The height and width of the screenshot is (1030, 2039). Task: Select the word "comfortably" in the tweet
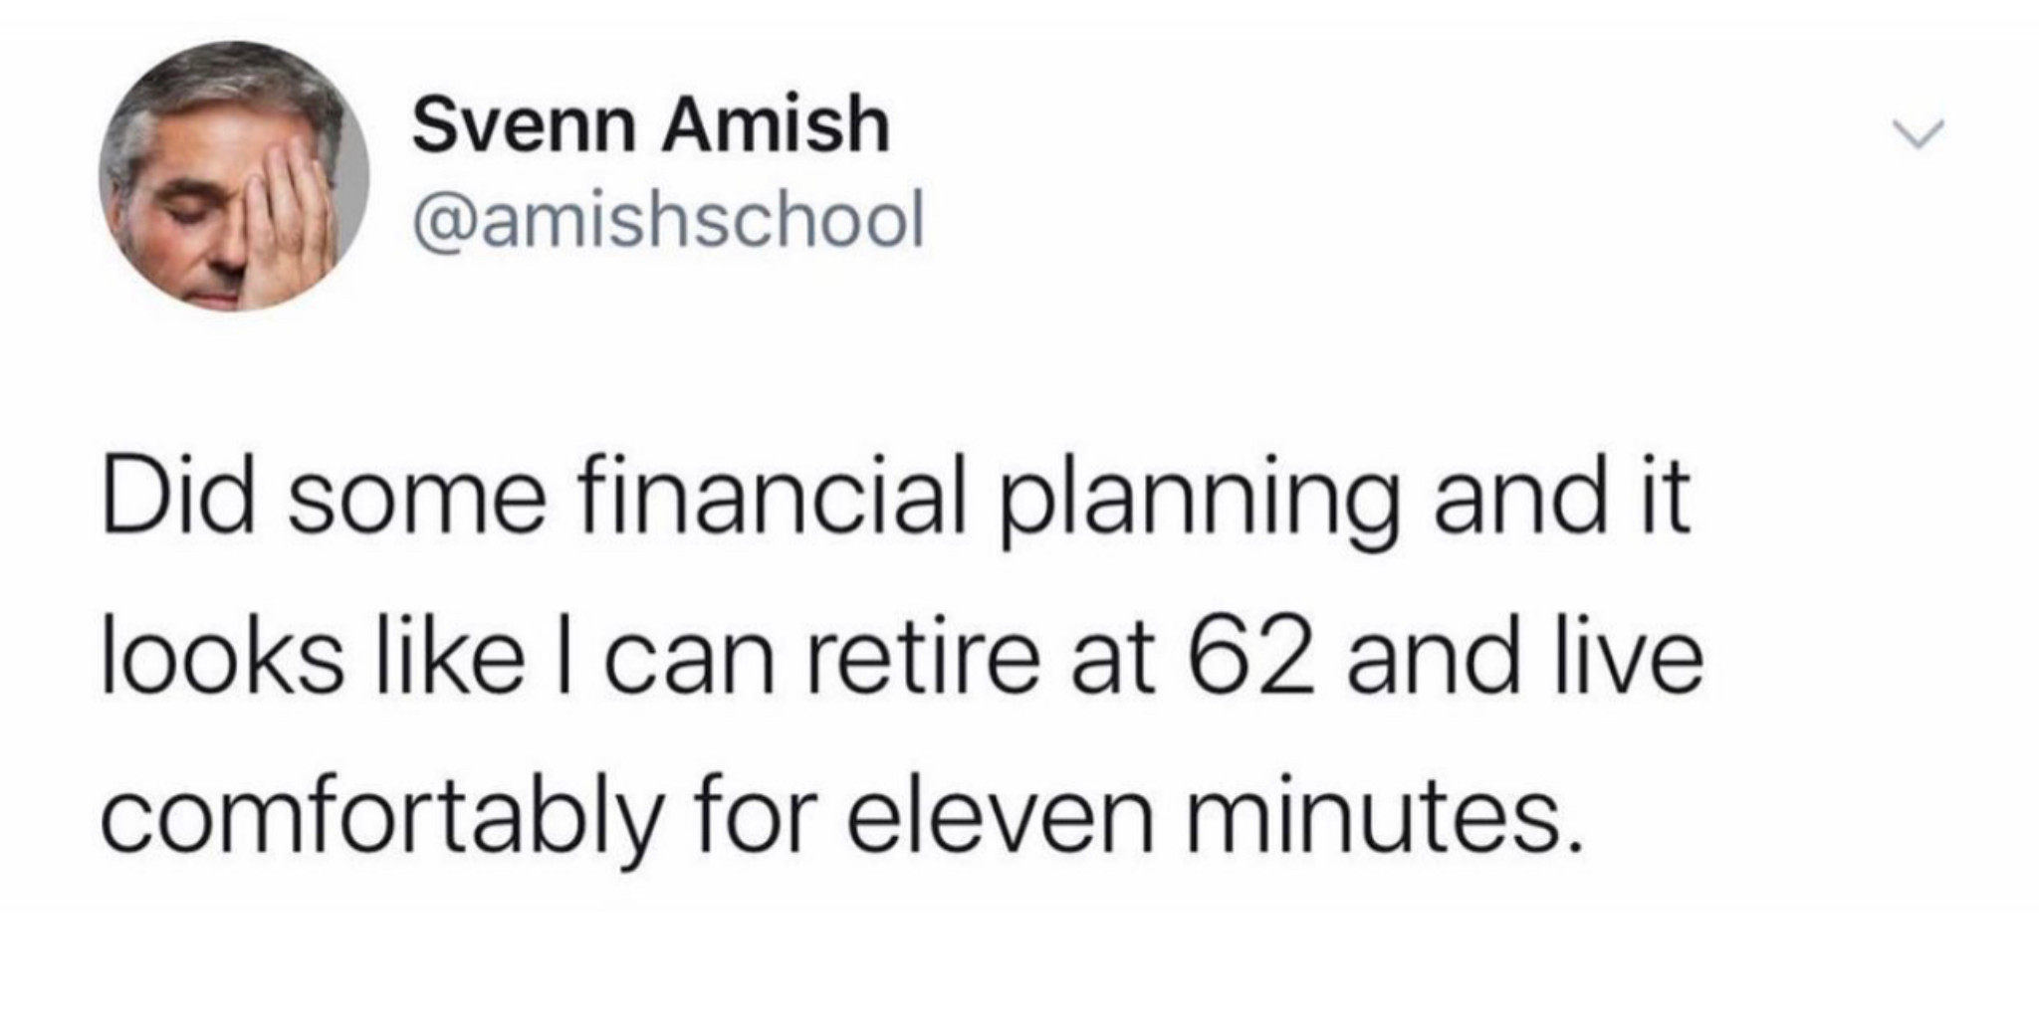(x=380, y=822)
